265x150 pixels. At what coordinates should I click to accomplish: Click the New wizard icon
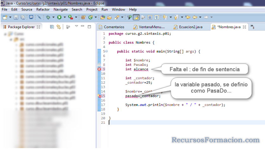click(5, 17)
